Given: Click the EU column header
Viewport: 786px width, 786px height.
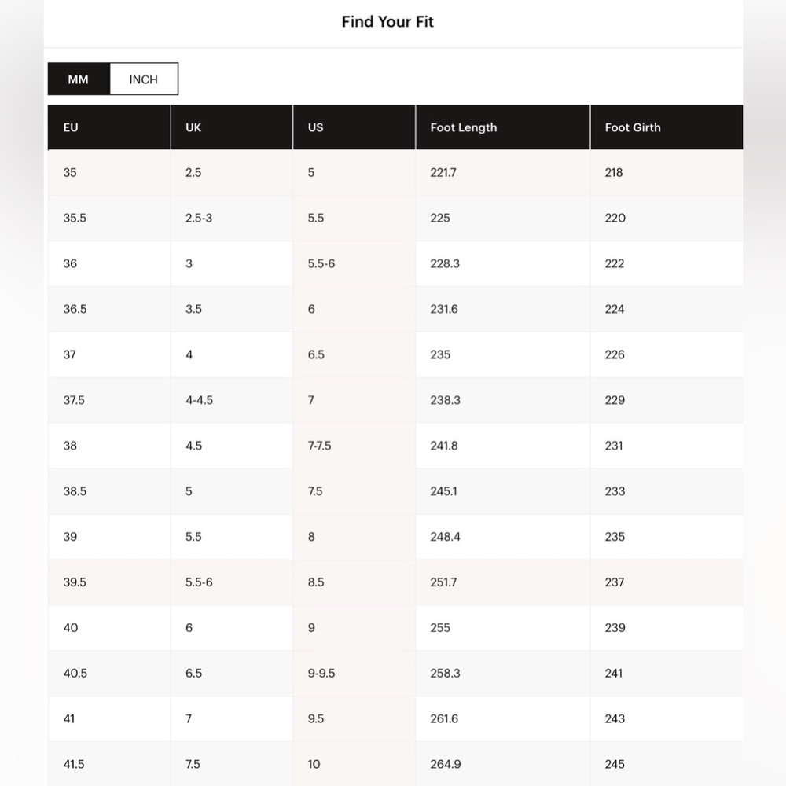Looking at the screenshot, I should [x=109, y=127].
